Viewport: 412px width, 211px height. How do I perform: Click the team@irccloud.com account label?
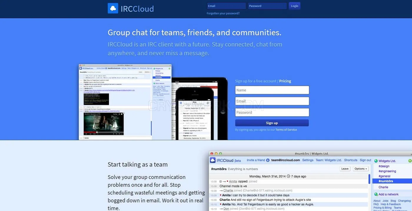coord(285,160)
